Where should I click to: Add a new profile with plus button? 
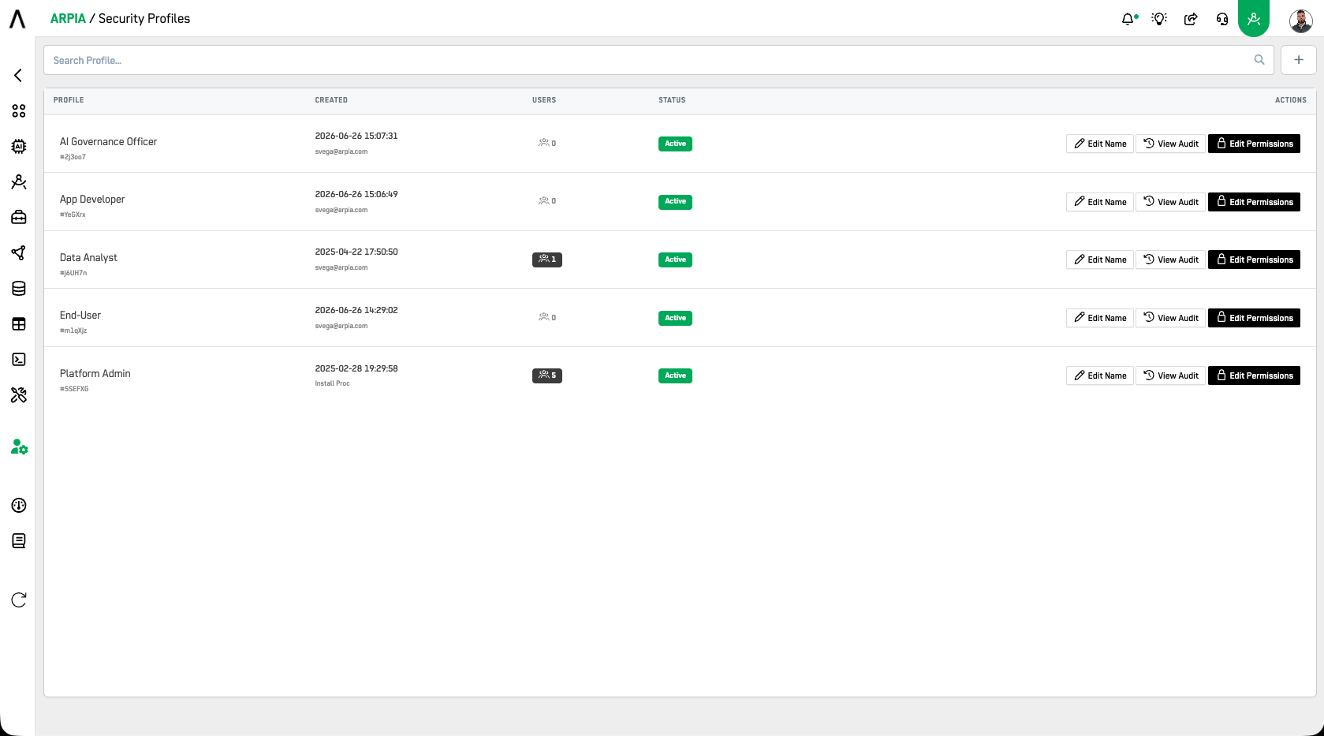pyautogui.click(x=1299, y=60)
